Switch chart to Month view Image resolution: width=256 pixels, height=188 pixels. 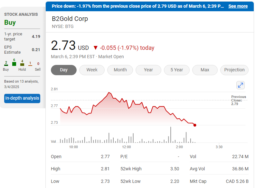[x=120, y=70]
